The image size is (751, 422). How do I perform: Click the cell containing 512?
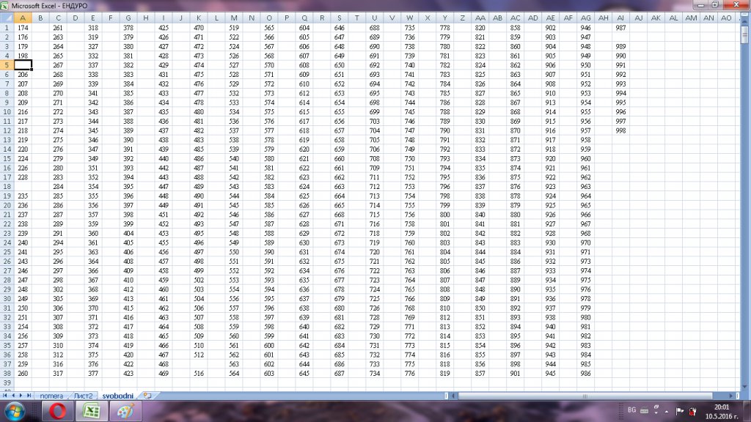(x=199, y=355)
